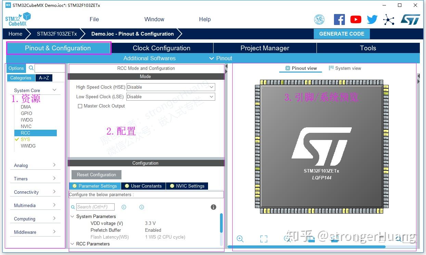Click the best fit icon below pinout view
Image resolution: width=426 pixels, height=255 pixels.
pyautogui.click(x=263, y=239)
